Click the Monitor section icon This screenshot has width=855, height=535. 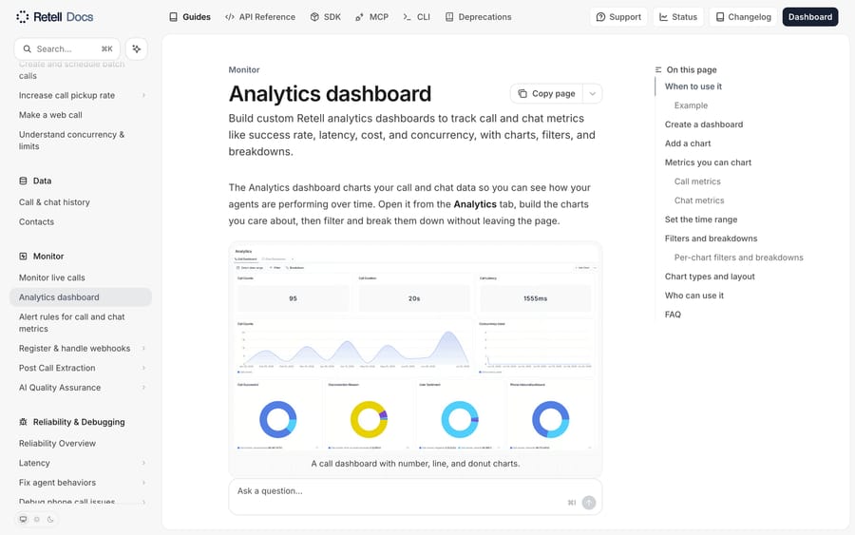pos(23,256)
